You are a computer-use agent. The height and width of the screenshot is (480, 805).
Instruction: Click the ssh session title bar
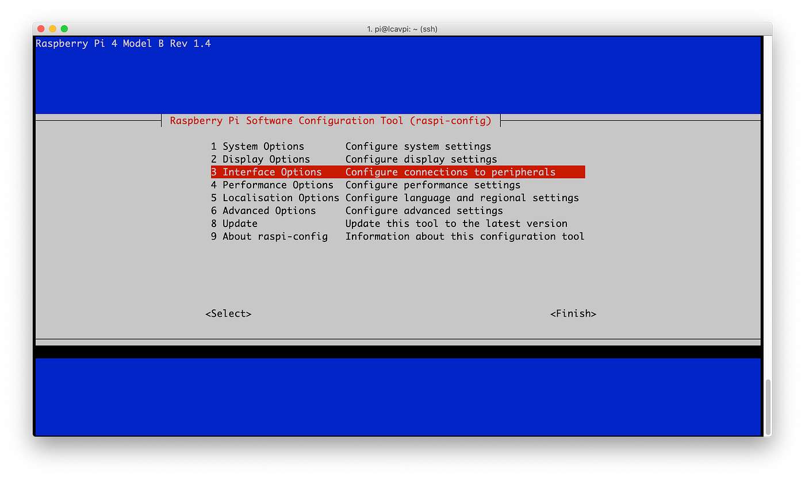402,29
